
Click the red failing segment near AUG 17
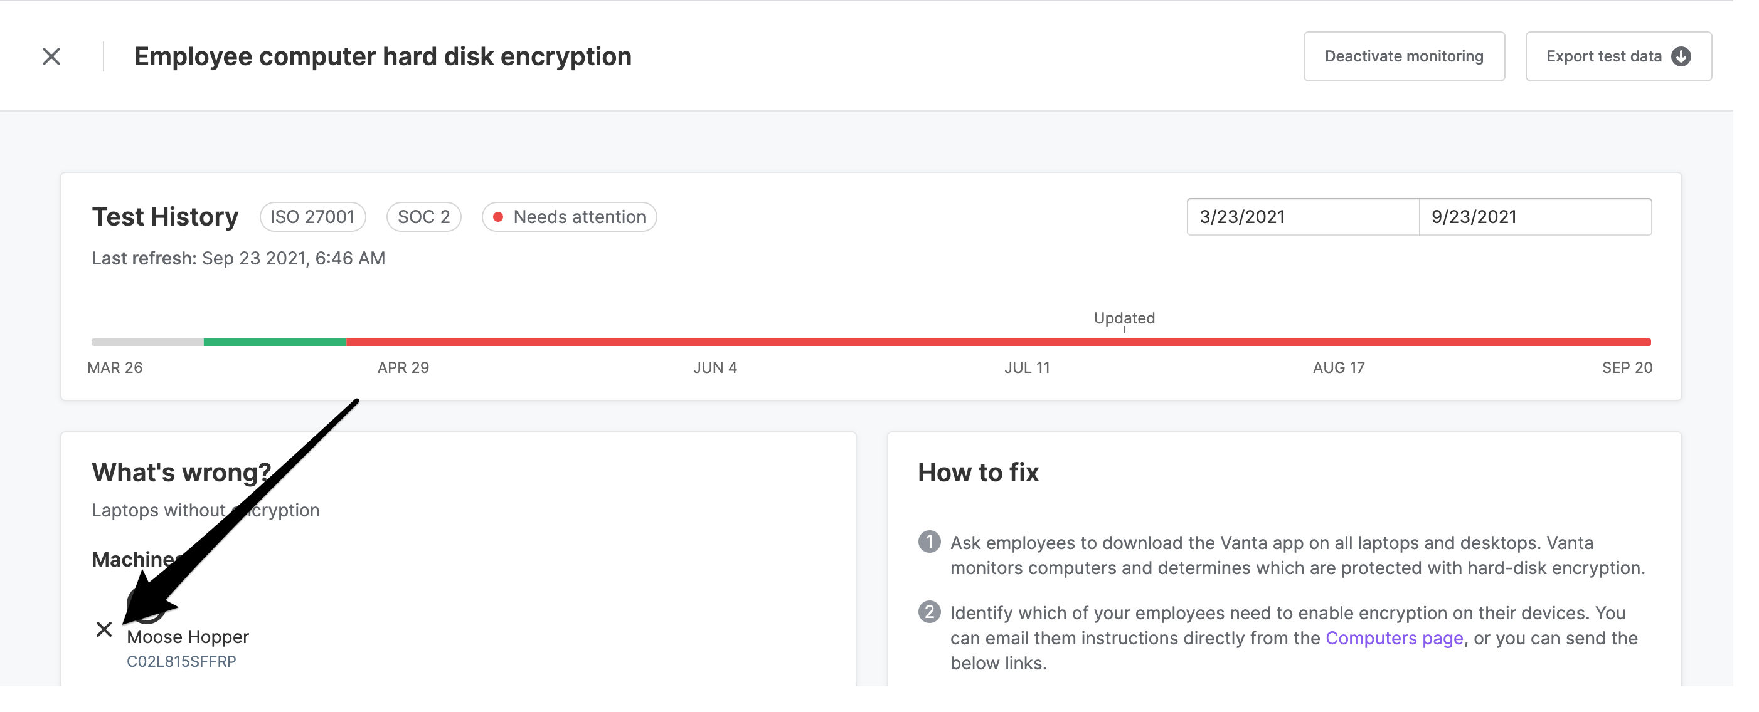click(1338, 342)
